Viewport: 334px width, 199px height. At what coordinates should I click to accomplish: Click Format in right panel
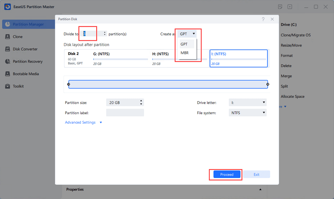[287, 55]
